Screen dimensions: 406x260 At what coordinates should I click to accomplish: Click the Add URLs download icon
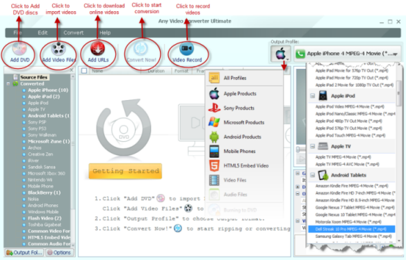coord(97,49)
